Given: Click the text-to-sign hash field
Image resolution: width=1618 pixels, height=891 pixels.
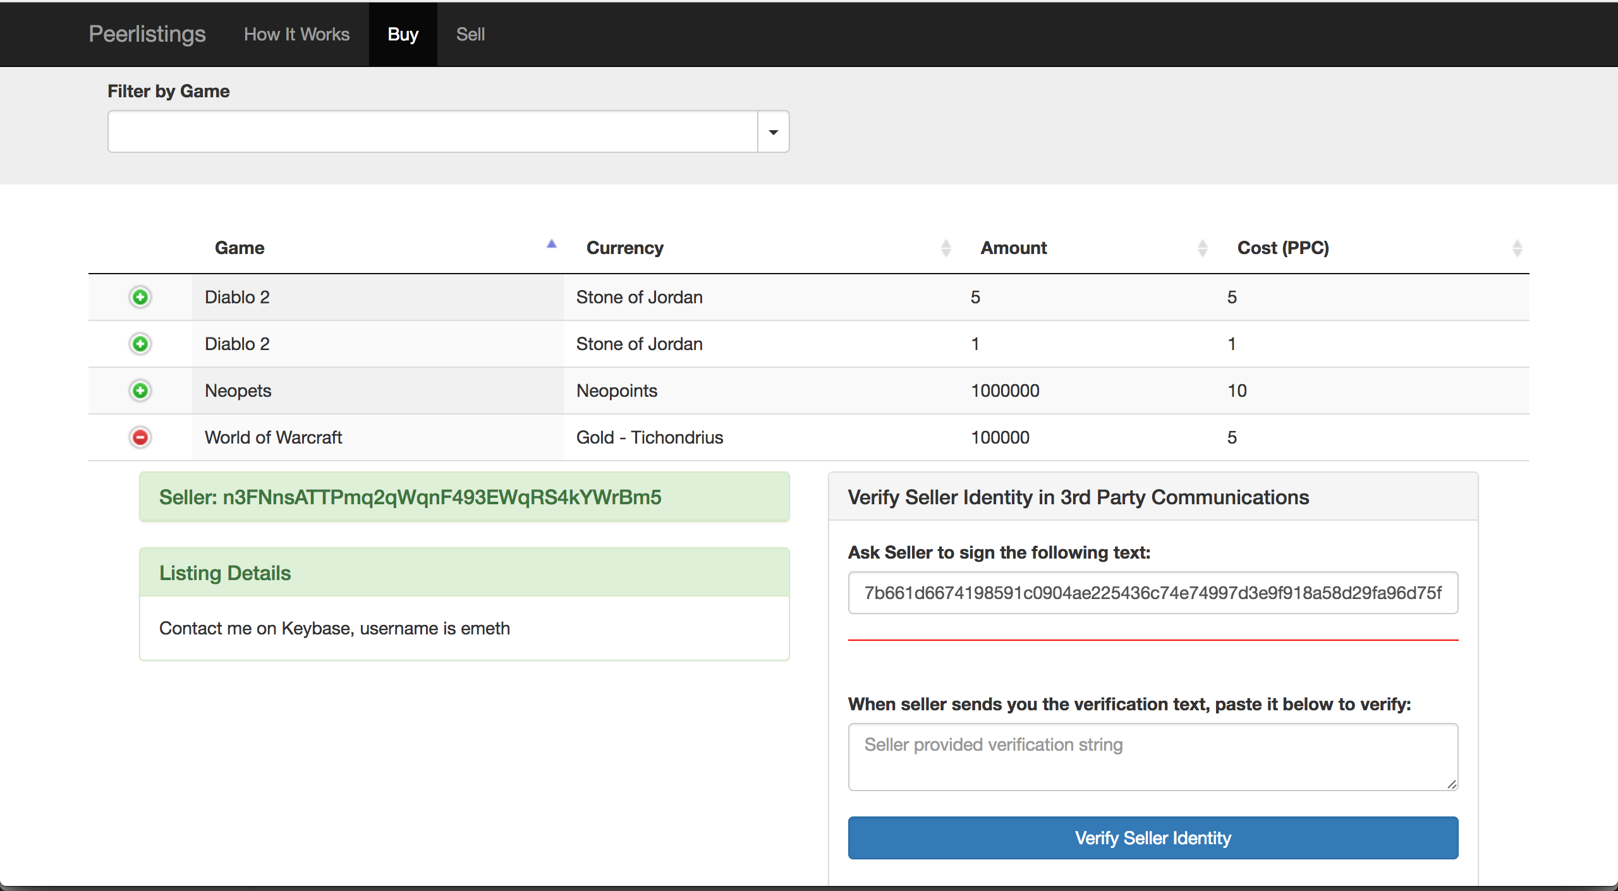Looking at the screenshot, I should (x=1152, y=593).
